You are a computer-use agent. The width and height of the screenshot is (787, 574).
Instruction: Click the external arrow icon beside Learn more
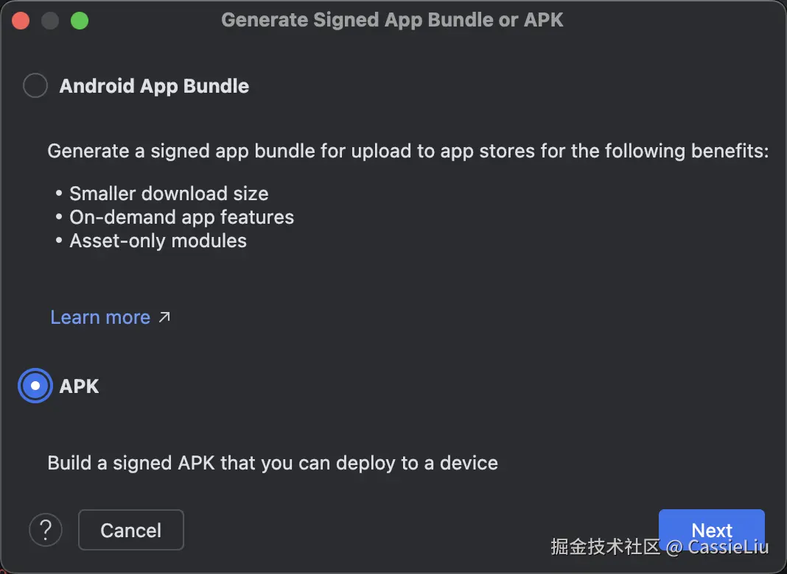pos(164,317)
